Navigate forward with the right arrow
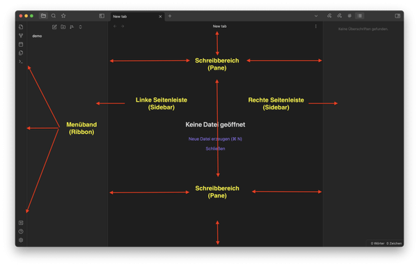The width and height of the screenshot is (419, 267). point(122,26)
